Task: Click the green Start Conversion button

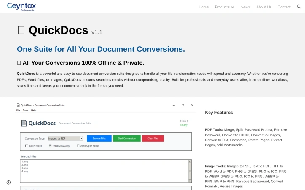Action: pyautogui.click(x=127, y=138)
